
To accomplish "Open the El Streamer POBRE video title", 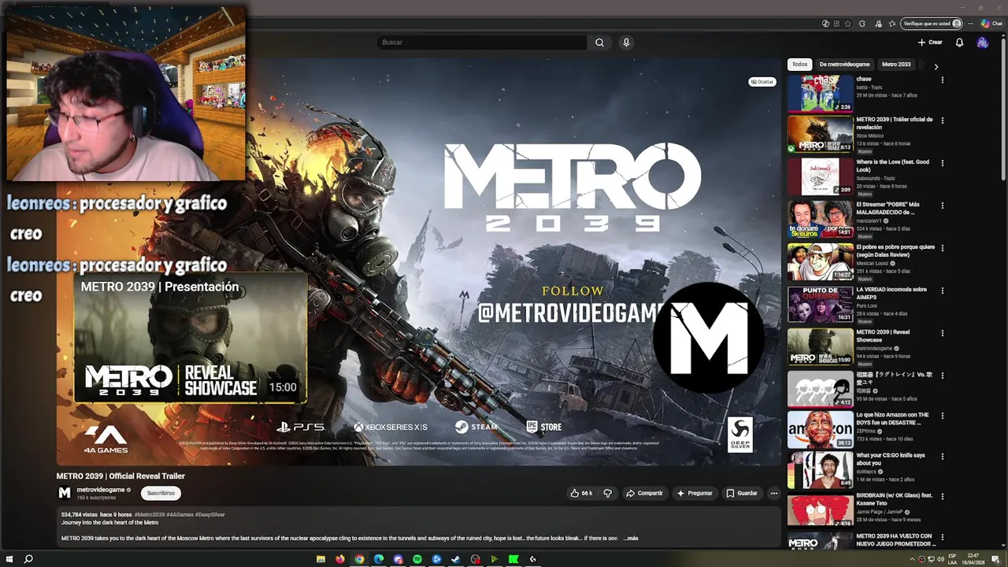I will 888,208.
